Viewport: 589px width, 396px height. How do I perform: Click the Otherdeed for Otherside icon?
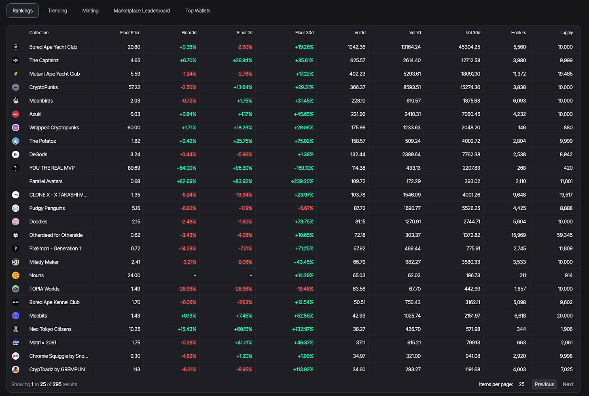pos(16,235)
